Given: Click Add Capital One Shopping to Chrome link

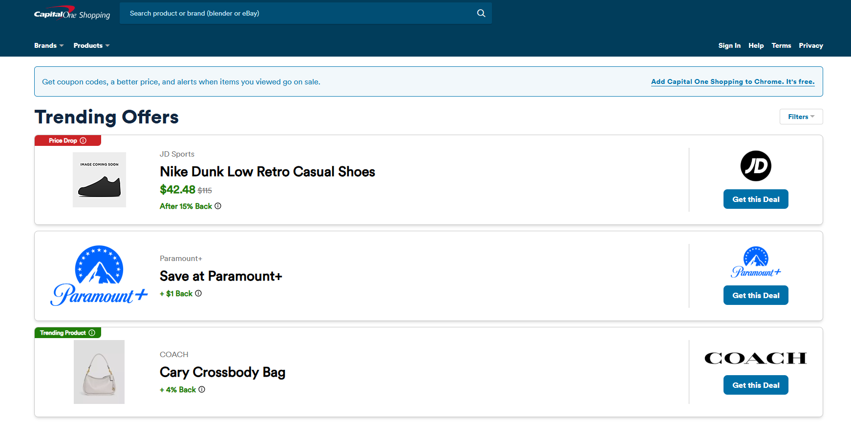Looking at the screenshot, I should click(x=733, y=81).
